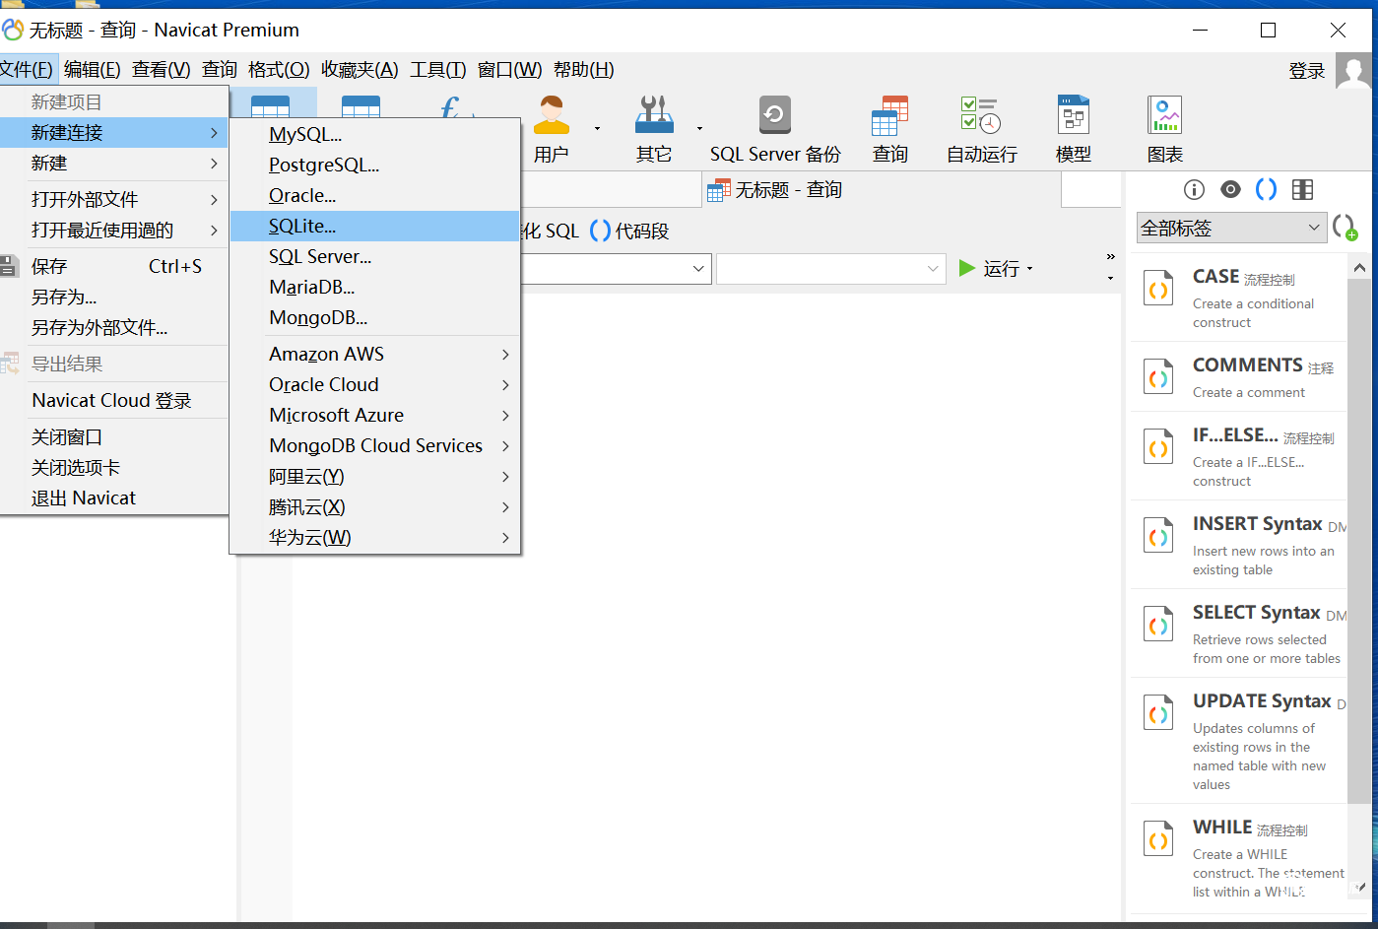
Task: Toggle the preview eye icon
Action: [x=1230, y=190]
